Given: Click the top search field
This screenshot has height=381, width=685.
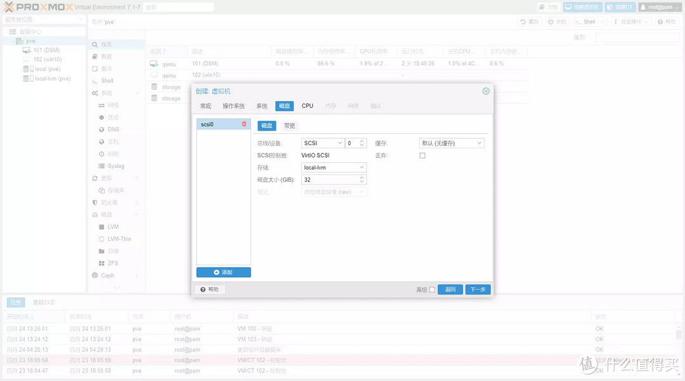Looking at the screenshot, I should [178, 8].
